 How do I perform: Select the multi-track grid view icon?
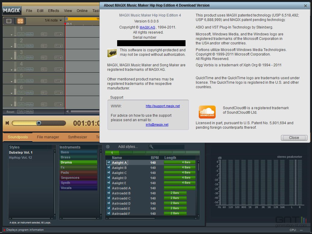20,21
